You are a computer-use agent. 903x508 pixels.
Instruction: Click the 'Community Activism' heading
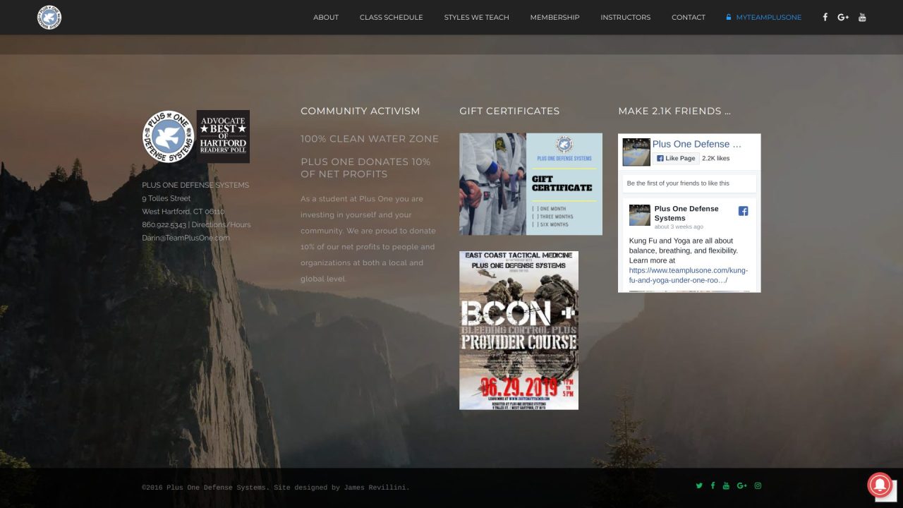360,111
